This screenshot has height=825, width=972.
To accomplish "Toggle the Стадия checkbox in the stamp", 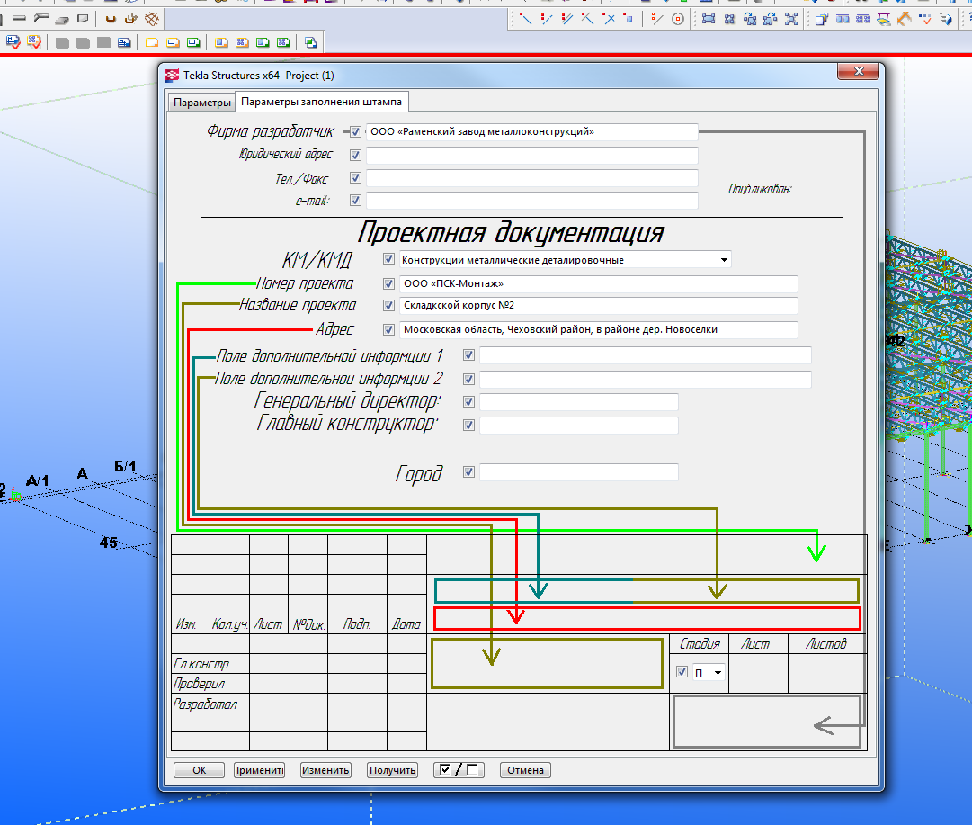I will [x=682, y=672].
